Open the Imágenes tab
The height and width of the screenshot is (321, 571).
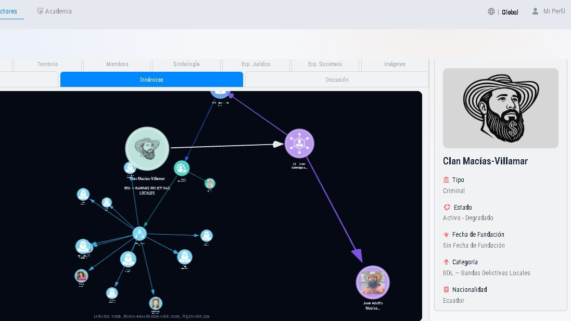[395, 64]
